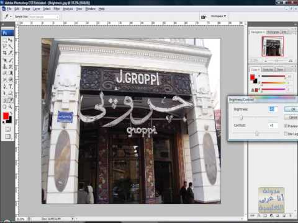Select the Hand tool

tap(5, 107)
